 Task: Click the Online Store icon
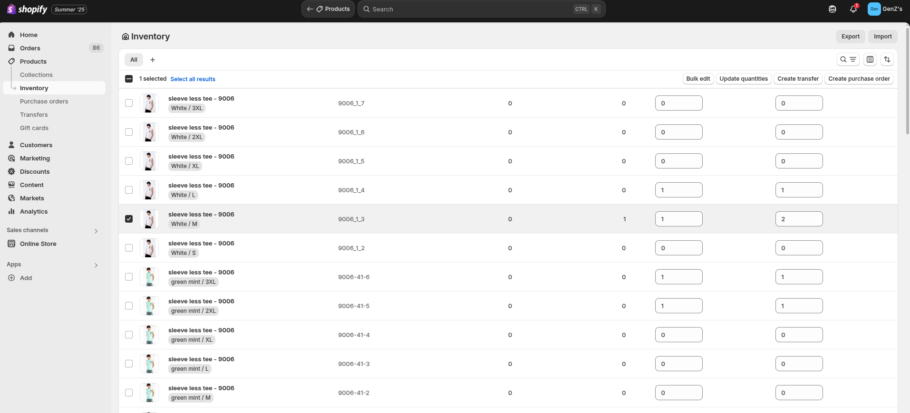[11, 244]
